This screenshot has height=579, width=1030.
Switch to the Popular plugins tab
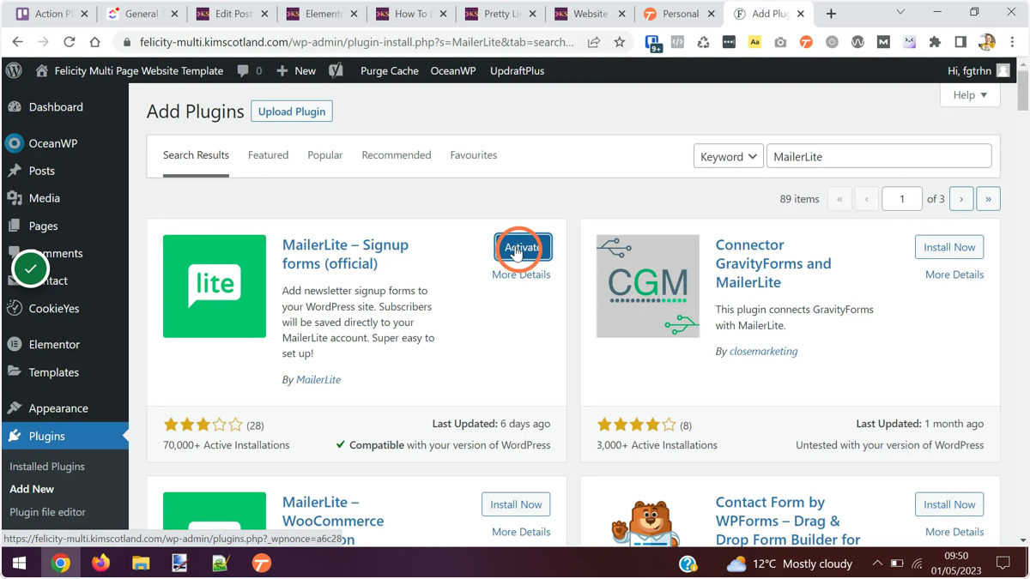[x=325, y=155]
